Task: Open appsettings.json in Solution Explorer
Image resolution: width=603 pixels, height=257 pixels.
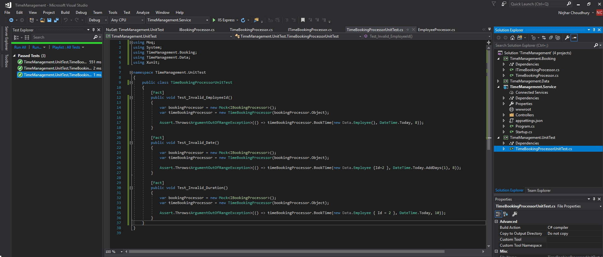Action: (x=529, y=121)
